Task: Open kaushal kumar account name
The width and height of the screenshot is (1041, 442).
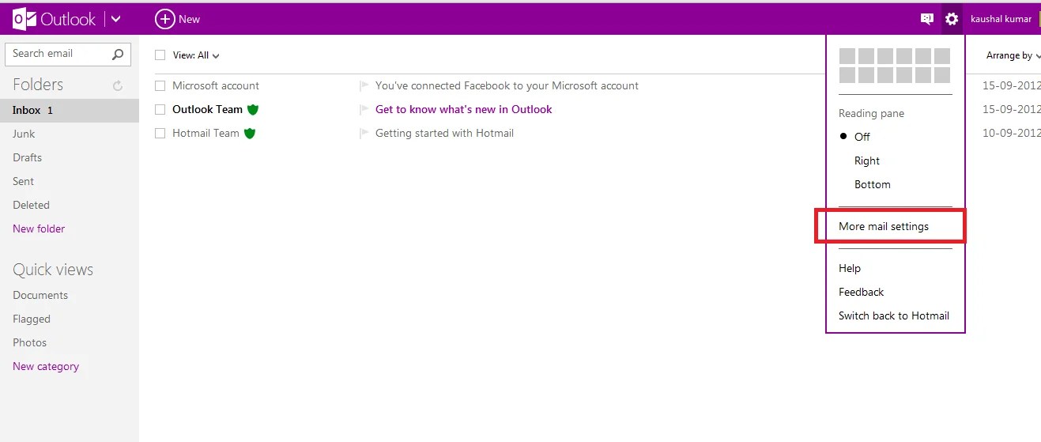Action: point(1001,19)
